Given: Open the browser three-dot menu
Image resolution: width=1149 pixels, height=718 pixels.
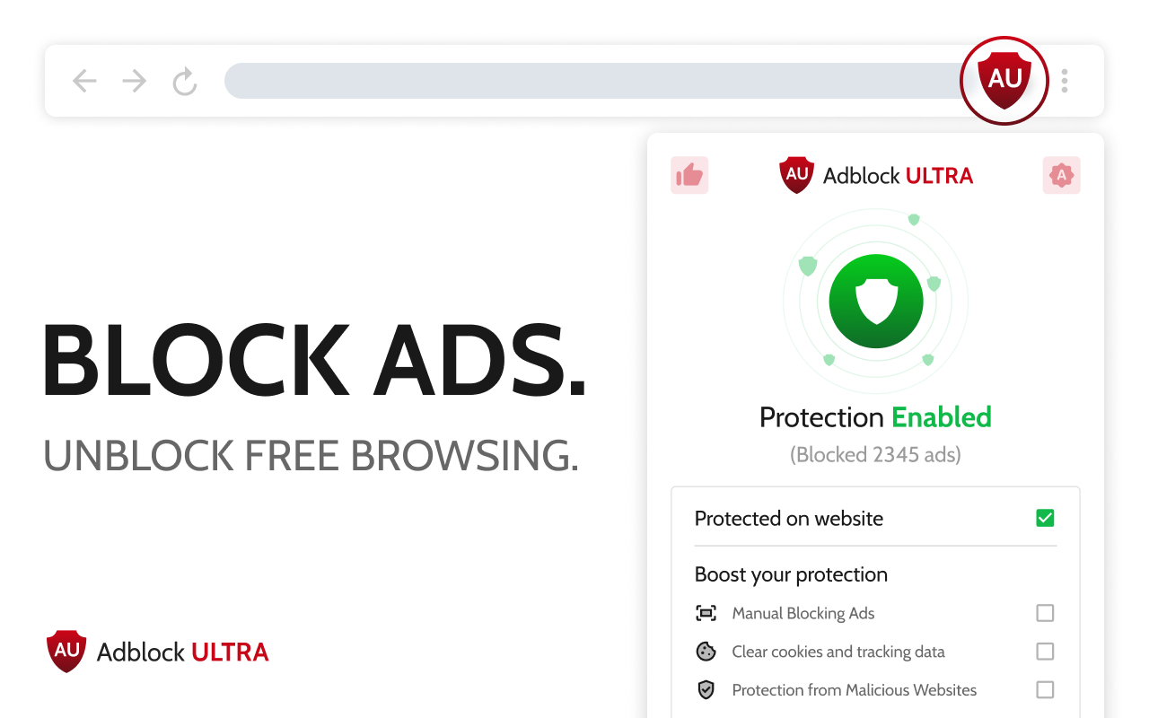Looking at the screenshot, I should 1064,81.
